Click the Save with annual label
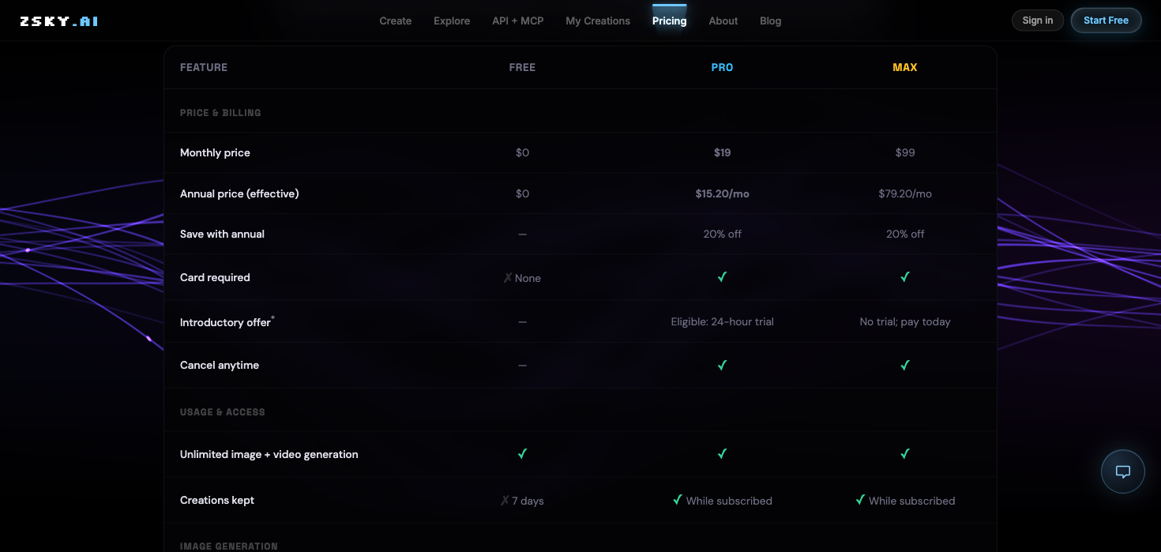This screenshot has height=552, width=1161. (222, 234)
